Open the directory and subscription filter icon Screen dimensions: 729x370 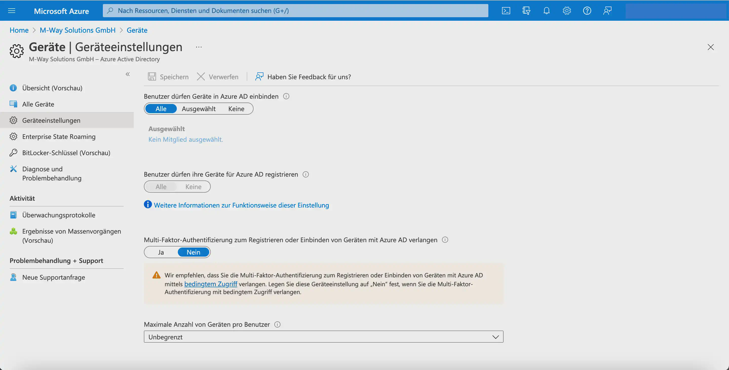526,11
